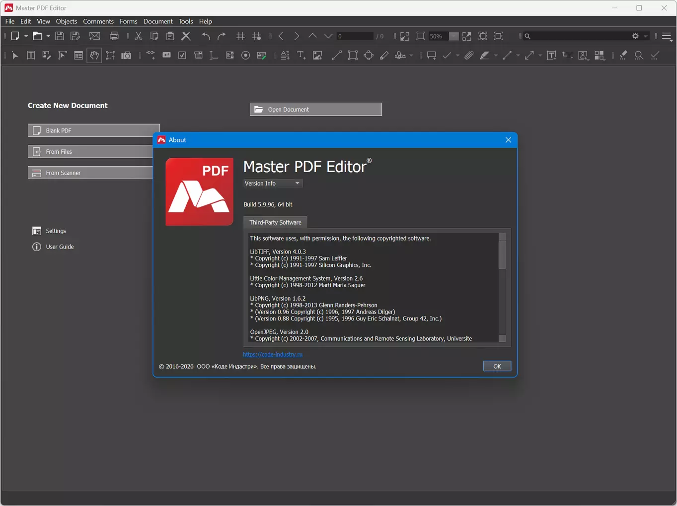
Task: Open the 50% zoom level dropdown
Action: coord(453,36)
